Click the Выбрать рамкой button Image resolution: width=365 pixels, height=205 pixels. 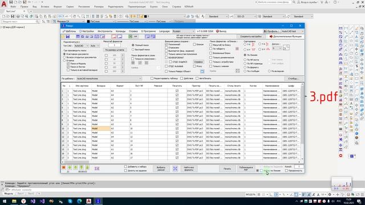point(161,169)
